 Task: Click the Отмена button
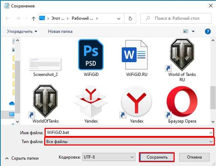pos(194,157)
